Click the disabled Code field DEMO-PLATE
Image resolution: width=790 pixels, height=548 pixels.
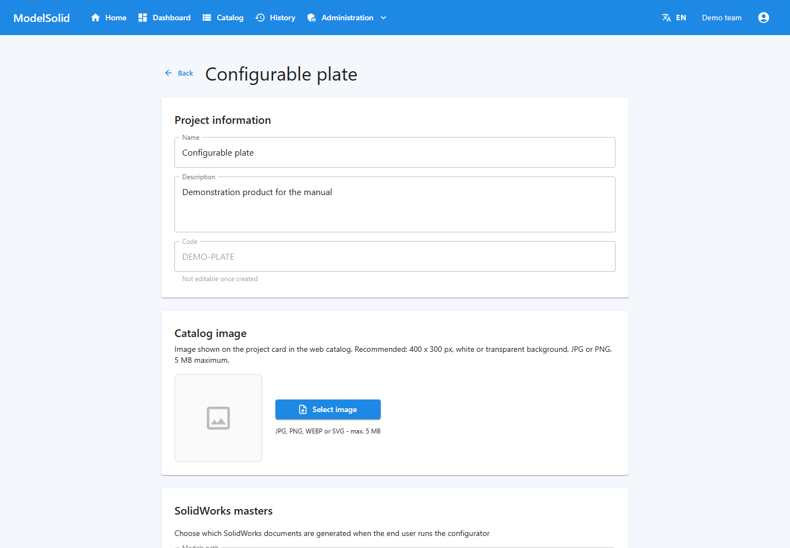pos(395,256)
